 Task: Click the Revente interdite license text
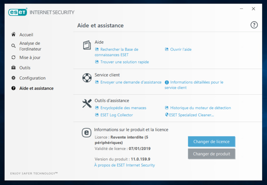point(121,140)
